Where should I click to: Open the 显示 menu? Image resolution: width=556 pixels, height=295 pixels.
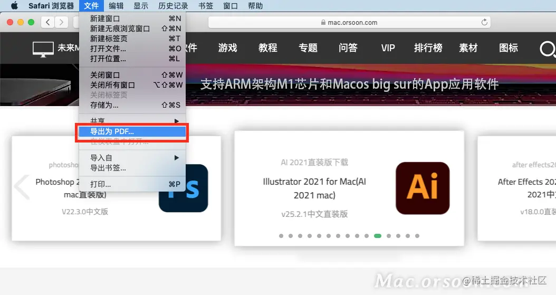pos(141,6)
